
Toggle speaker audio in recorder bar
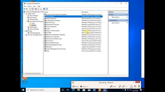[135, 86]
